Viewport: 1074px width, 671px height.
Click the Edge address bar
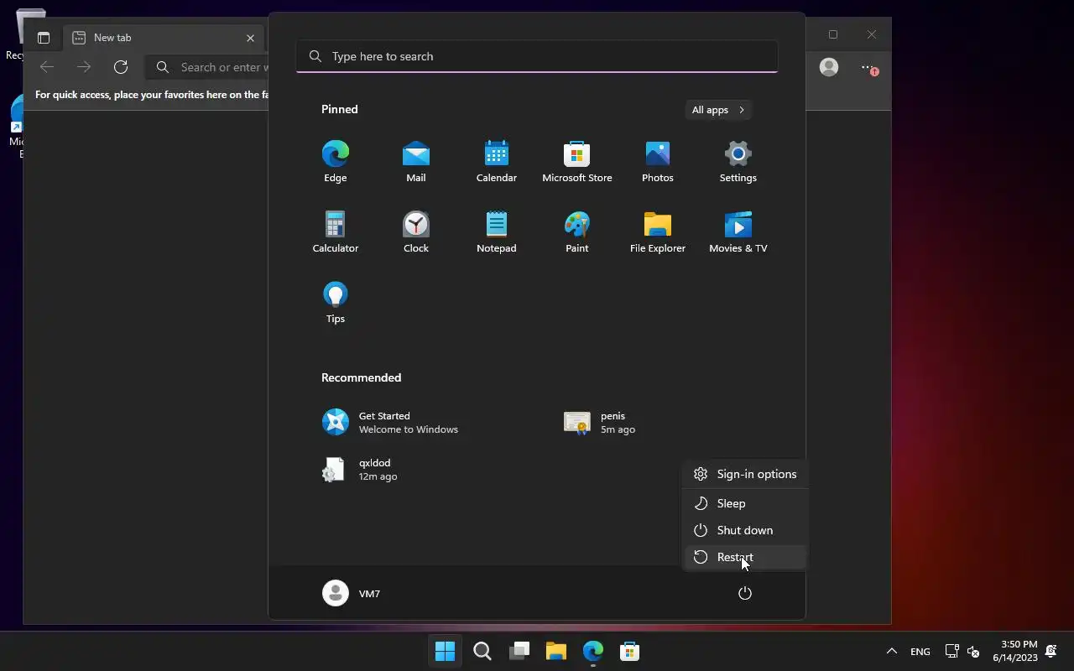coord(208,67)
